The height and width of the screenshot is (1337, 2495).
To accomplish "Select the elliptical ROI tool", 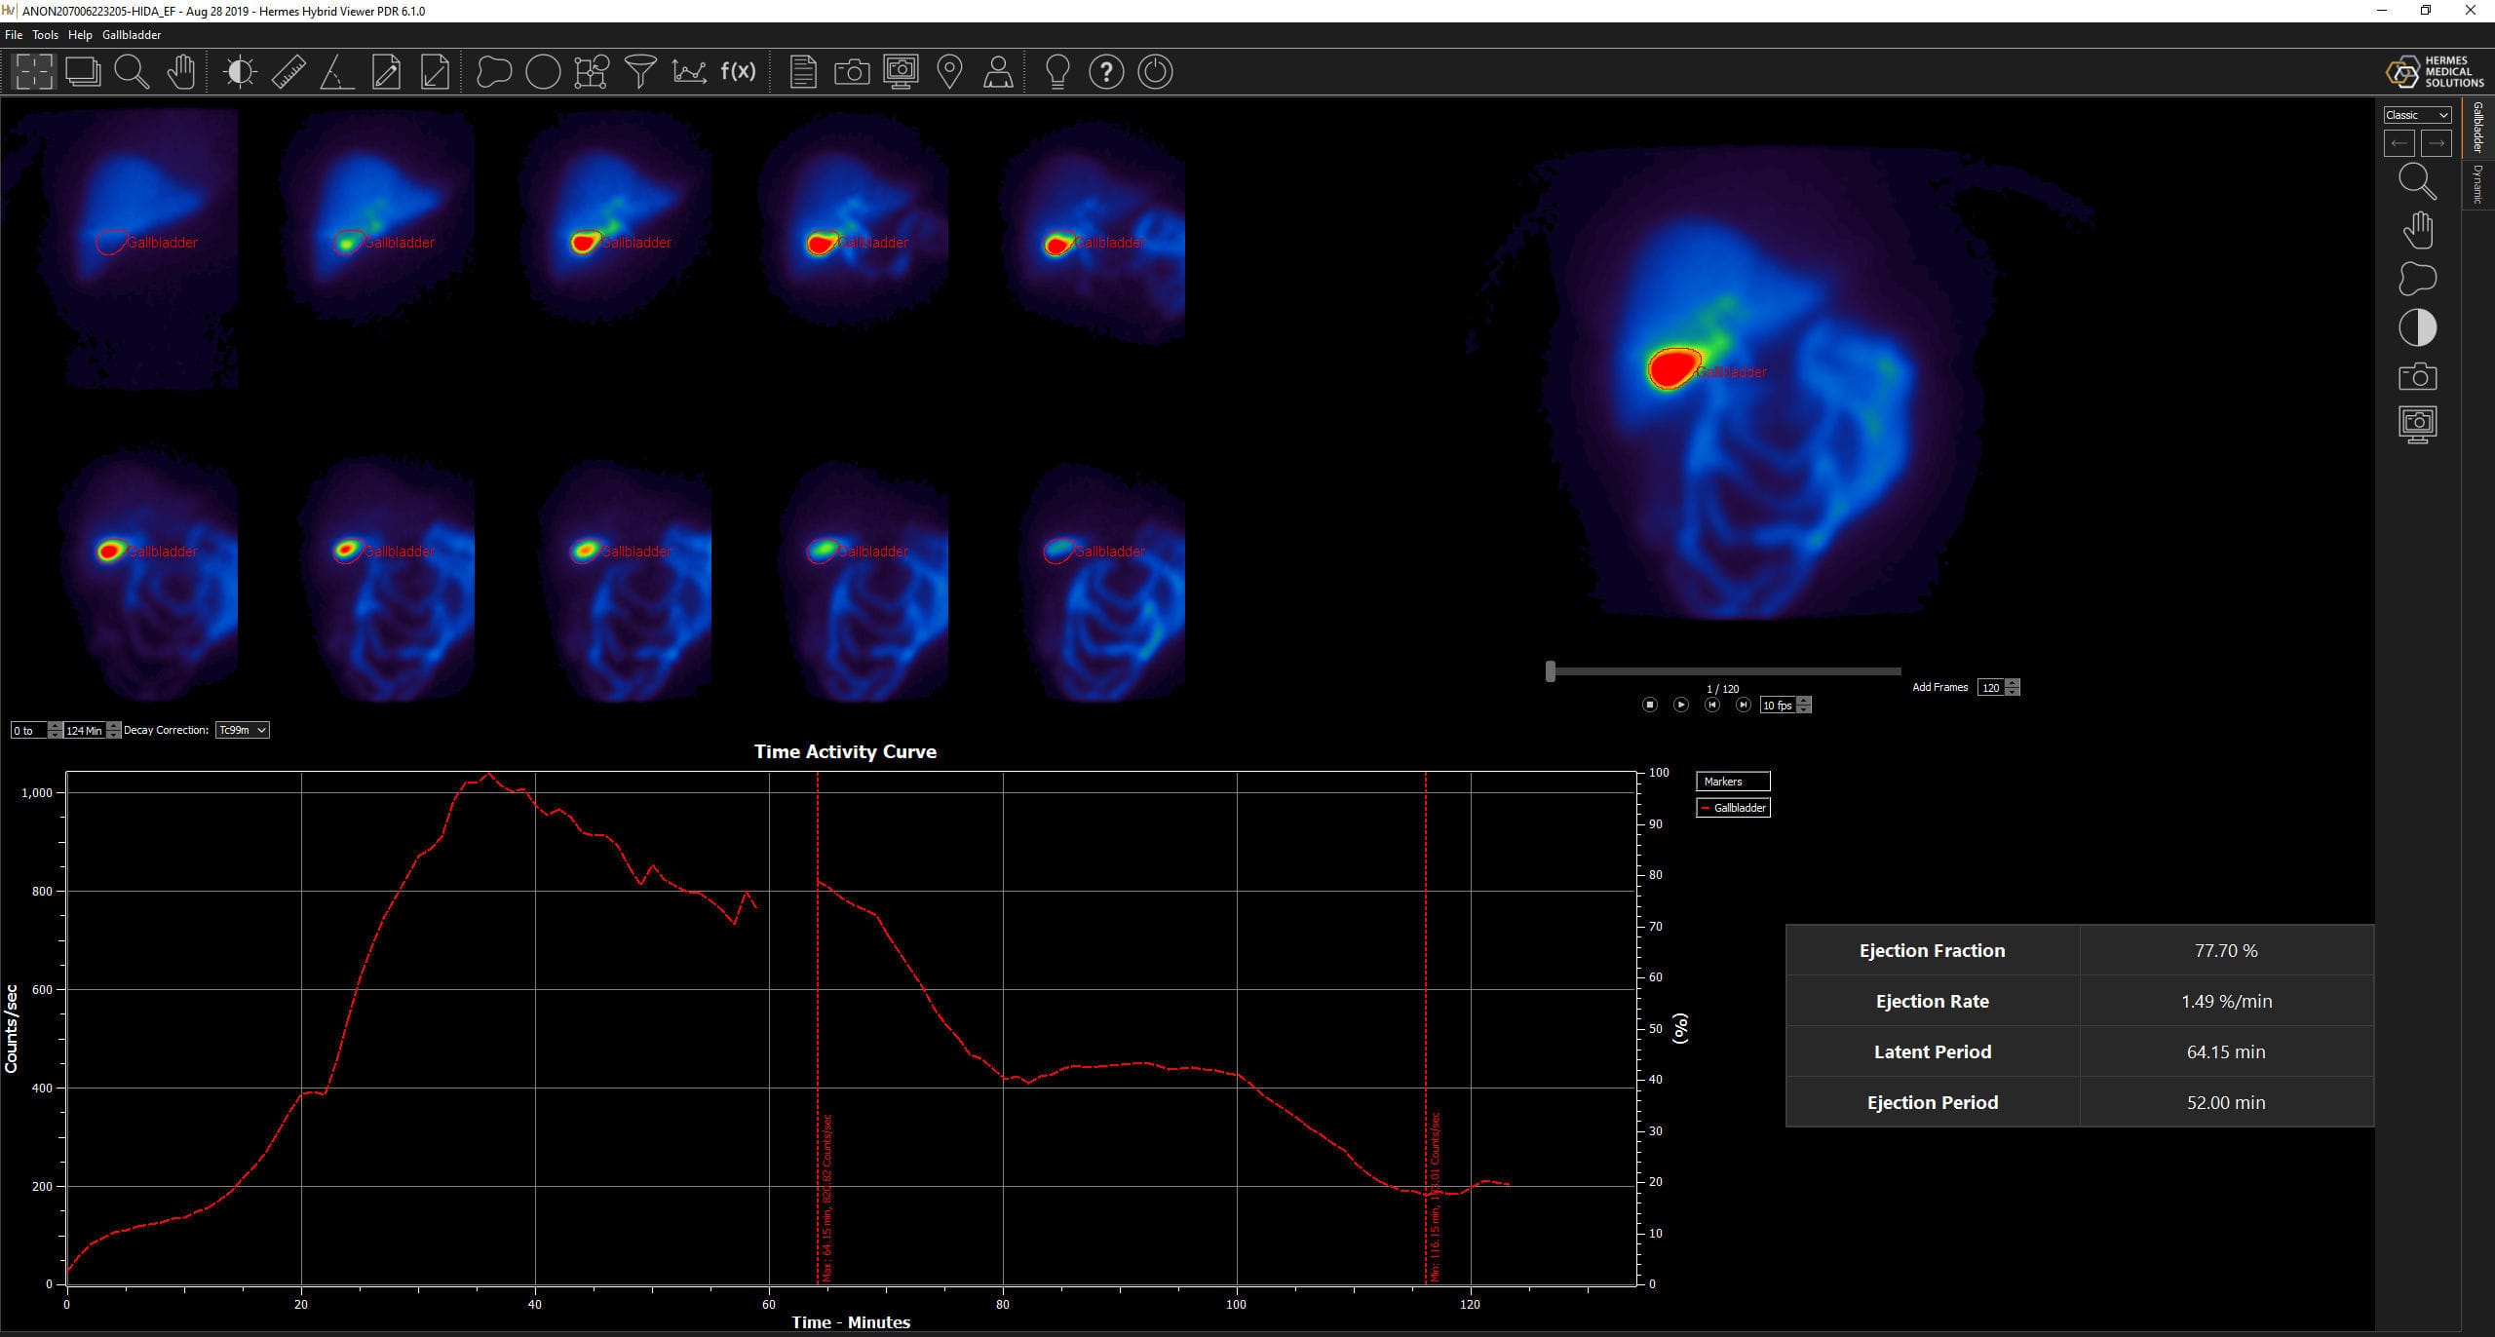I will [544, 71].
